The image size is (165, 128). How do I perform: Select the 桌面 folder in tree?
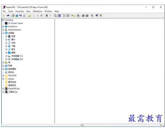(13, 53)
